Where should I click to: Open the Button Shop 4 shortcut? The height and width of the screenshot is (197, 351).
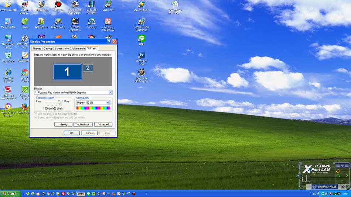click(142, 6)
